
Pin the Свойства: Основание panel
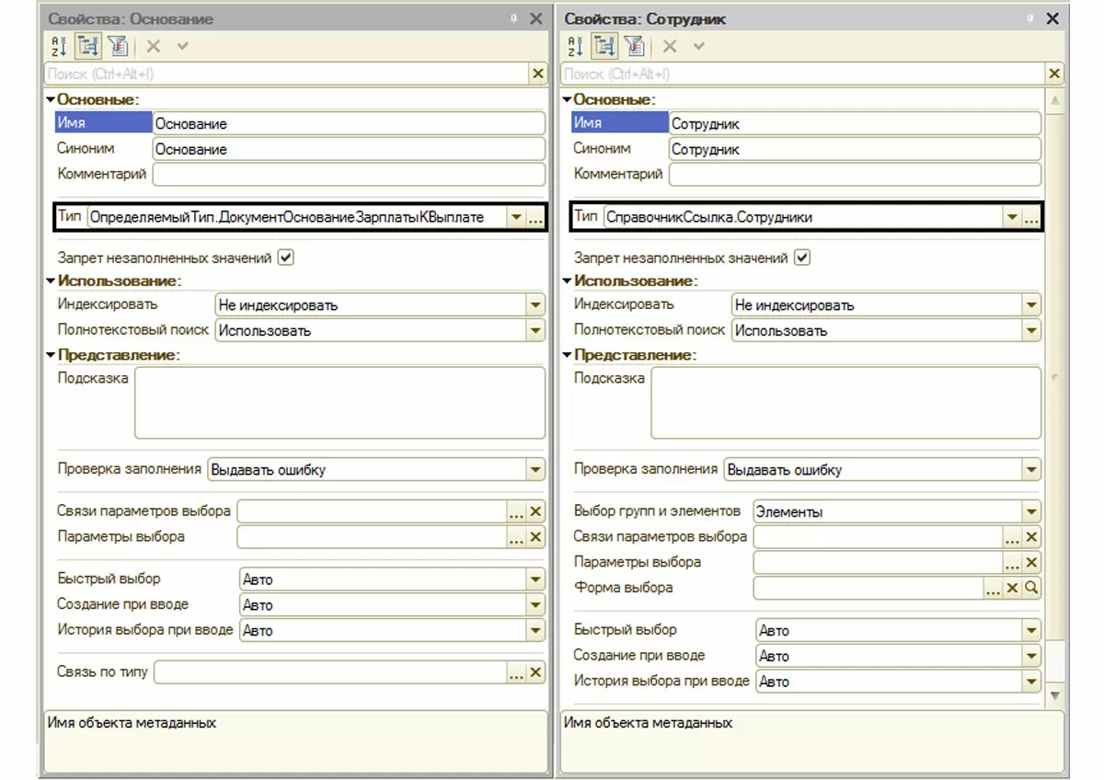click(x=513, y=18)
